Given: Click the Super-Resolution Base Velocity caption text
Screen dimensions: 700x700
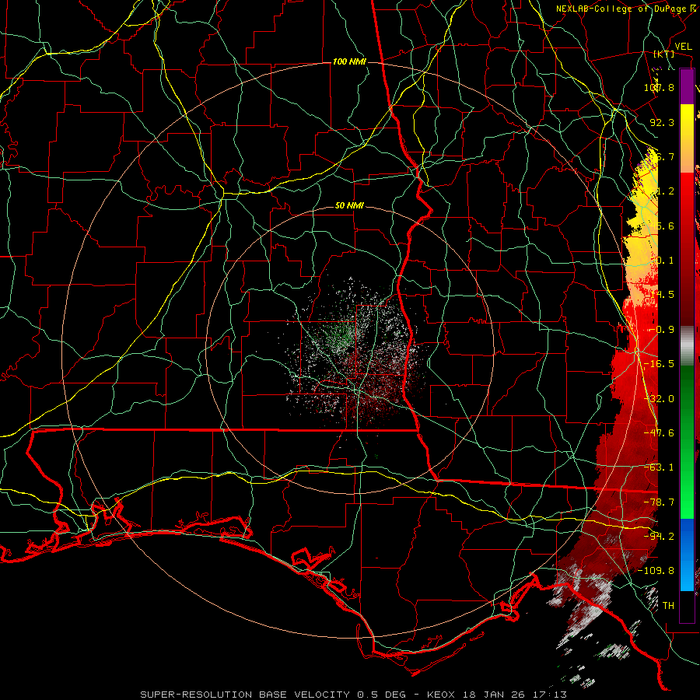Looking at the screenshot, I should [354, 695].
